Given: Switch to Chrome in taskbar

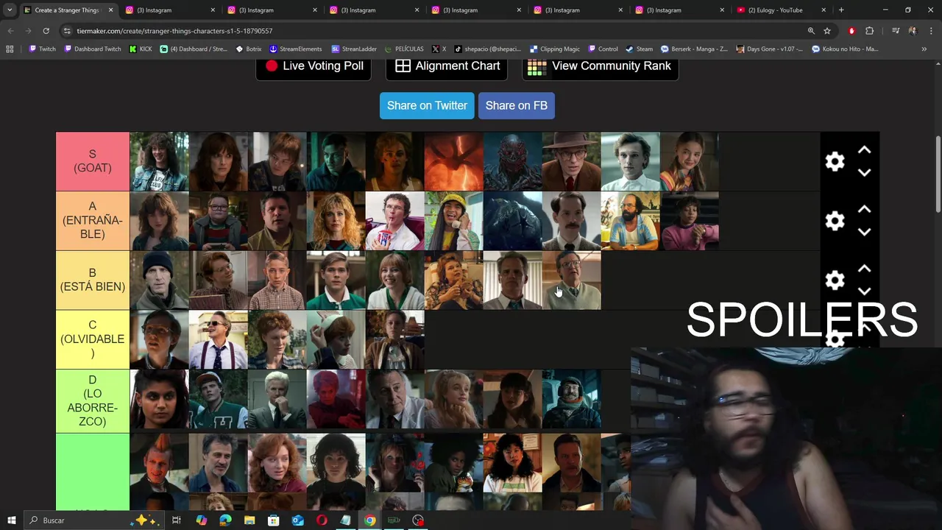Looking at the screenshot, I should coord(370,520).
